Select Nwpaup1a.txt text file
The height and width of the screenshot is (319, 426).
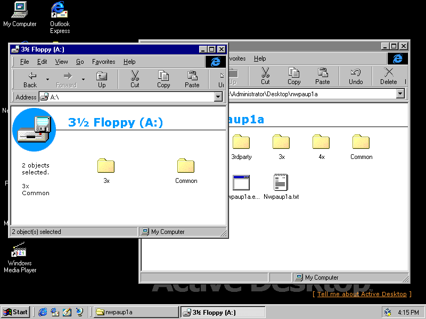coord(281,187)
